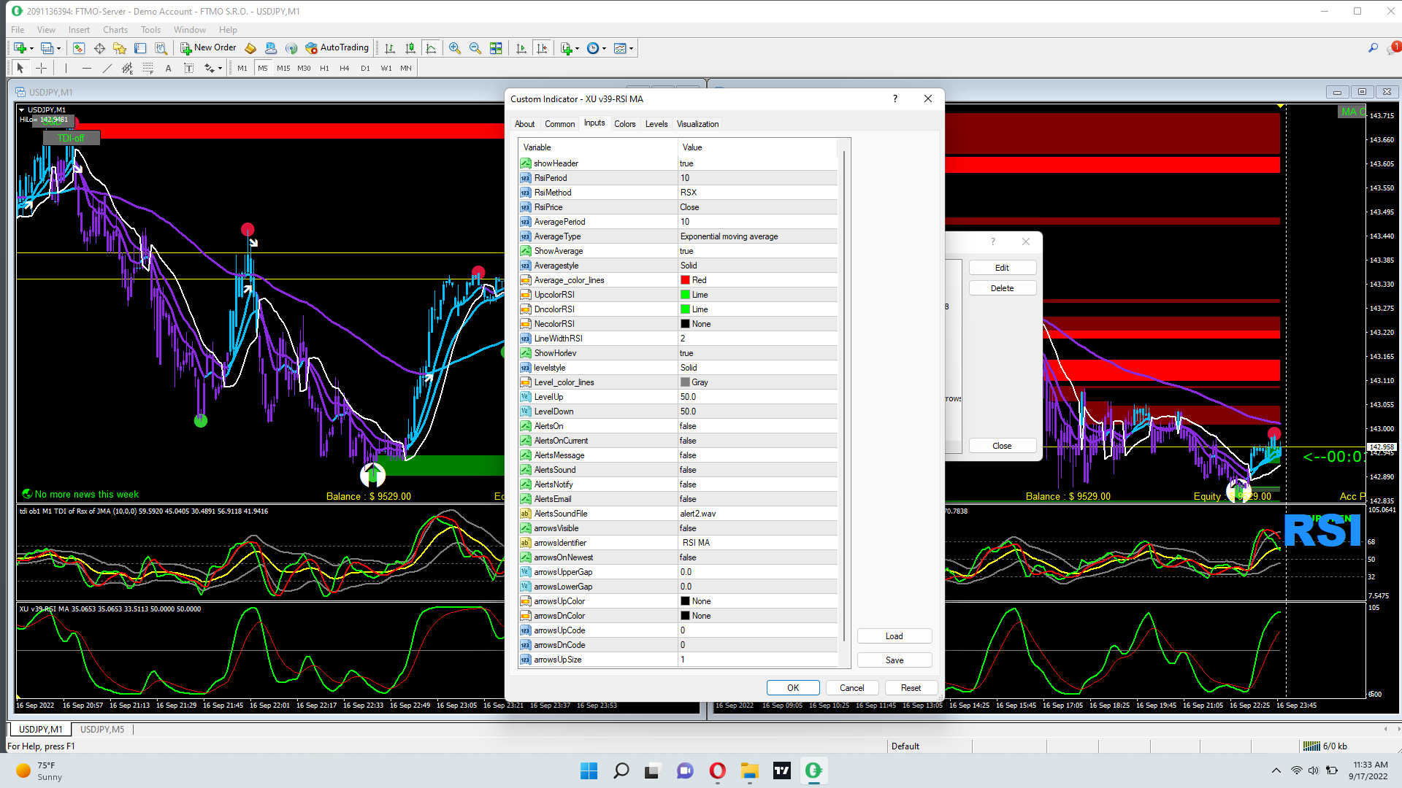Switch to the Colors tab
The height and width of the screenshot is (788, 1402).
(x=624, y=124)
